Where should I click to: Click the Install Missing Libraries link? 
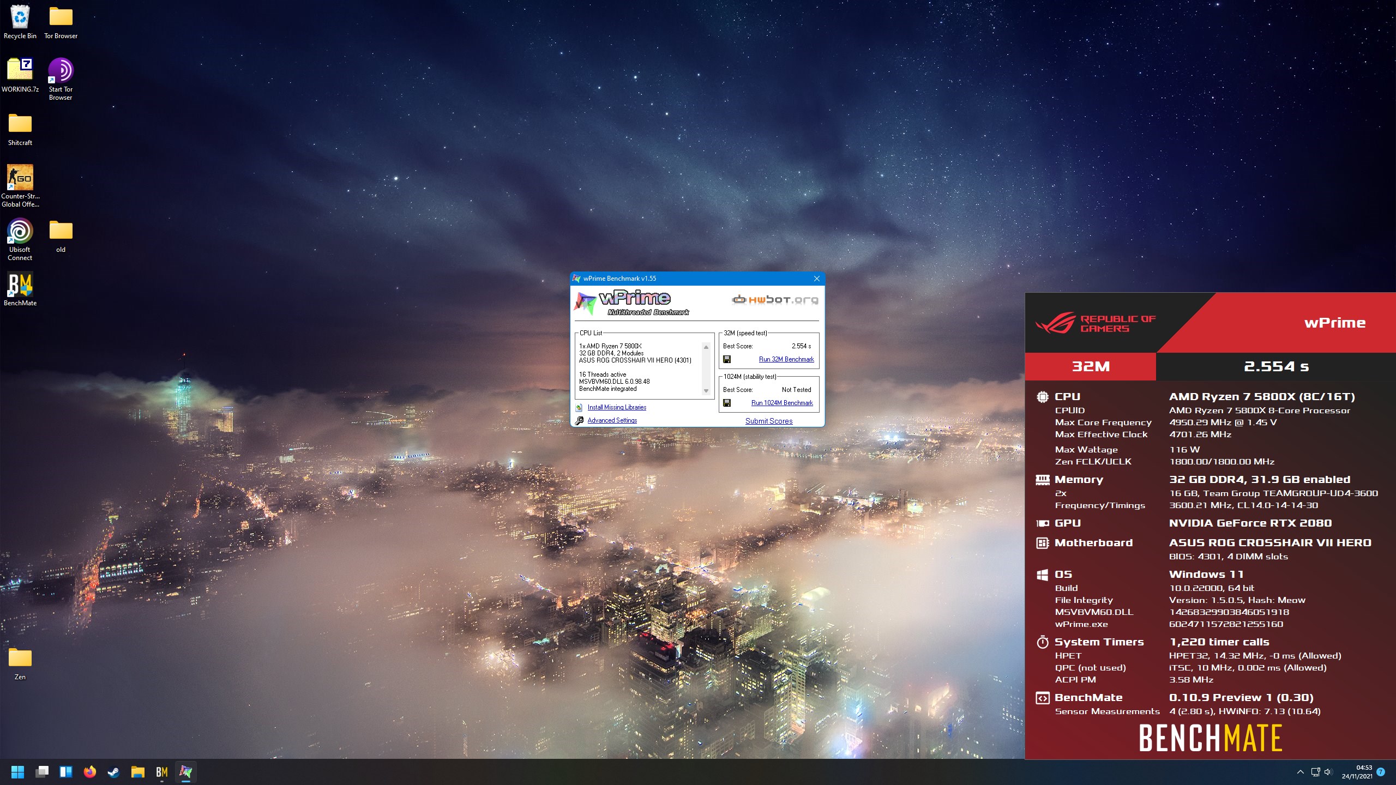pos(617,407)
